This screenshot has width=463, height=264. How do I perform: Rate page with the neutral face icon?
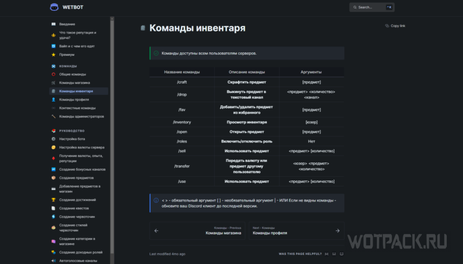point(334,254)
